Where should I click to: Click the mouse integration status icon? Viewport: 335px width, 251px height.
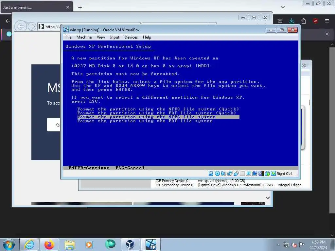point(267,174)
